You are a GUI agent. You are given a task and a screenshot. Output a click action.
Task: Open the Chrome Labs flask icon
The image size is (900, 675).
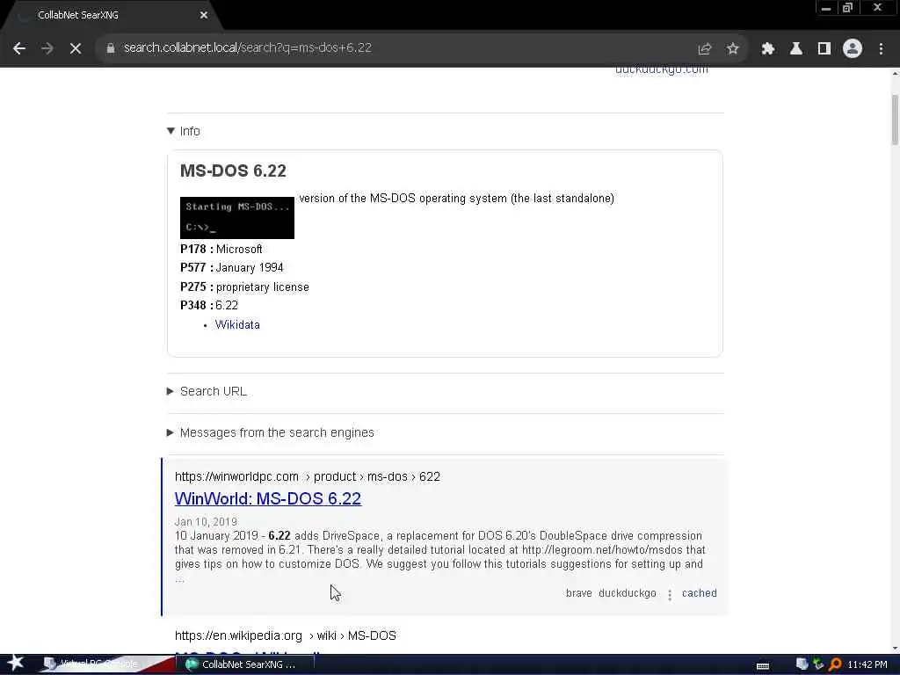pos(795,48)
